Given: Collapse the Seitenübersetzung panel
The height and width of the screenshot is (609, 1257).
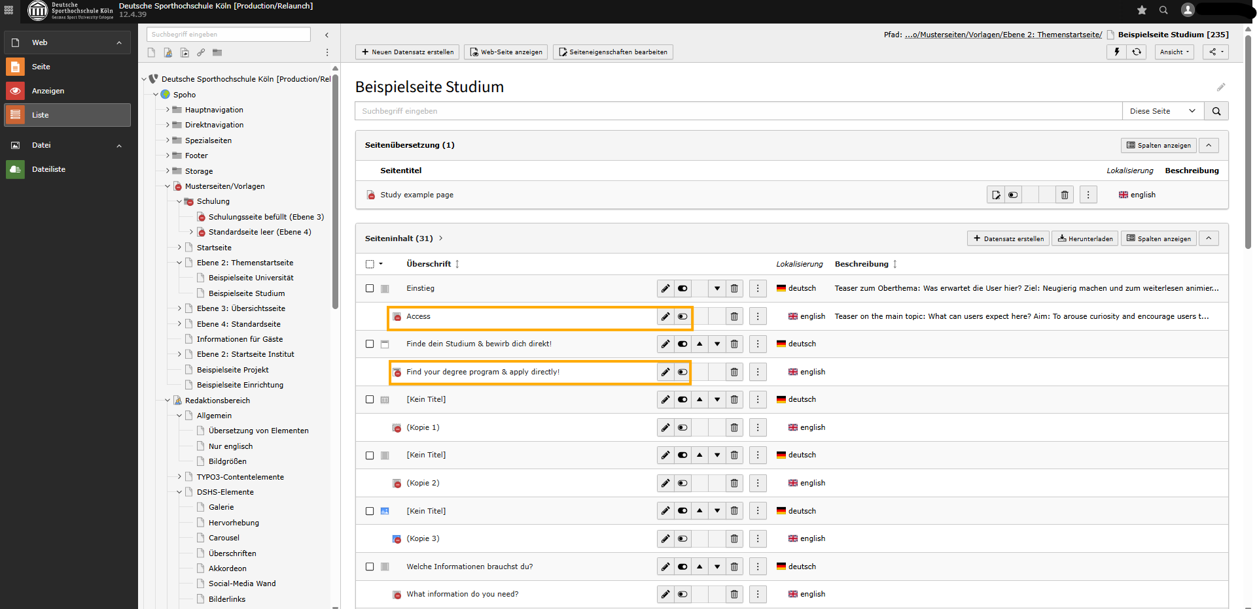Looking at the screenshot, I should point(1209,146).
